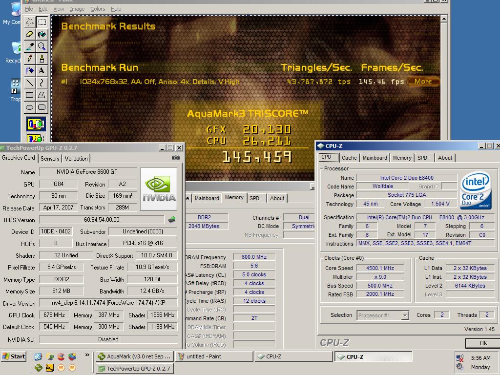This screenshot has width=500, height=375.
Task: Click the Intel Core 2 Duo logo
Action: click(x=476, y=190)
